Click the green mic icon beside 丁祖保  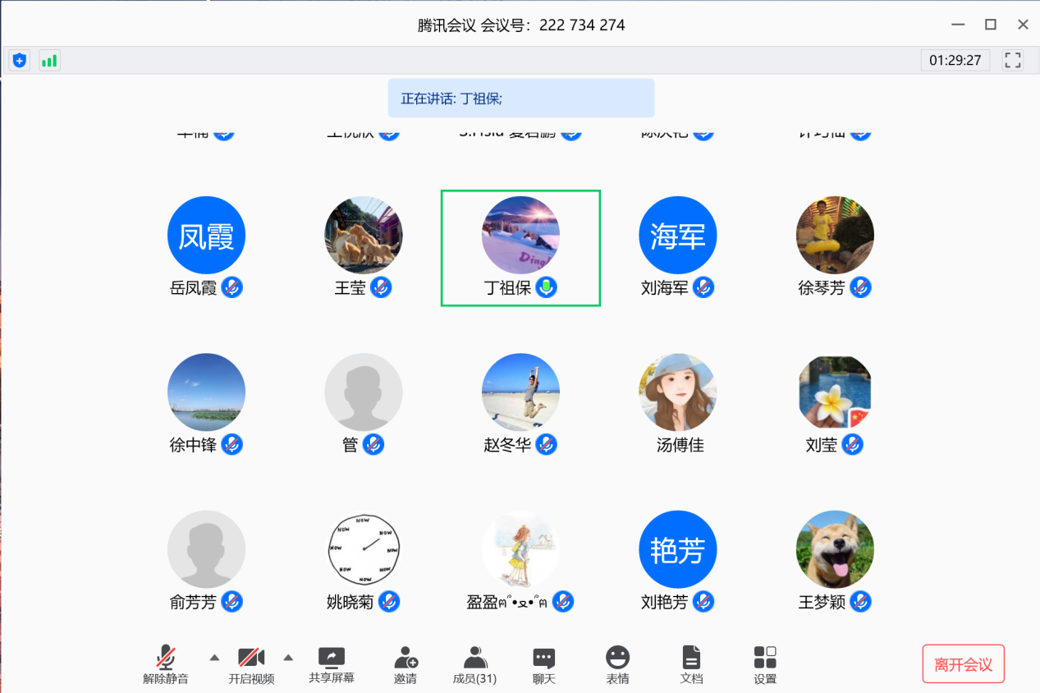tap(547, 287)
